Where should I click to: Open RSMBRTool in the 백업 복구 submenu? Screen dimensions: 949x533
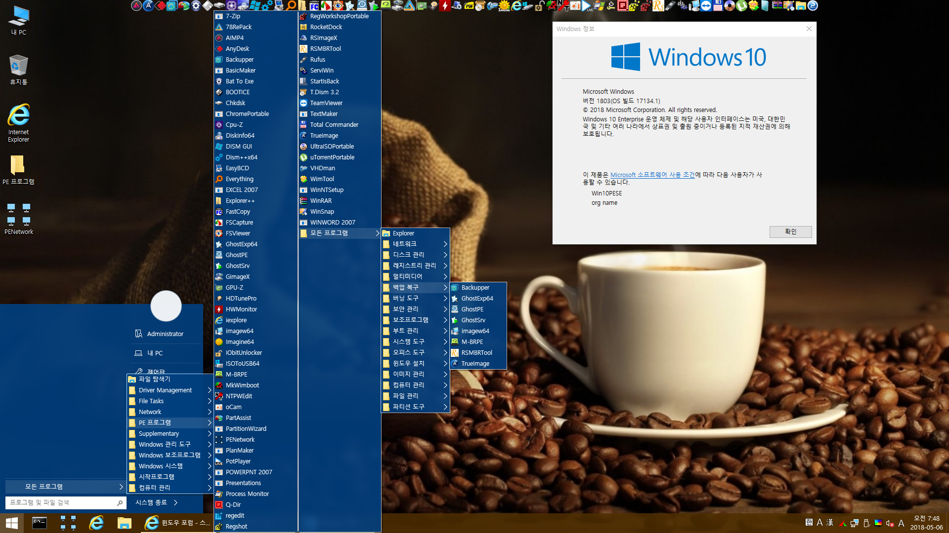pyautogui.click(x=478, y=353)
